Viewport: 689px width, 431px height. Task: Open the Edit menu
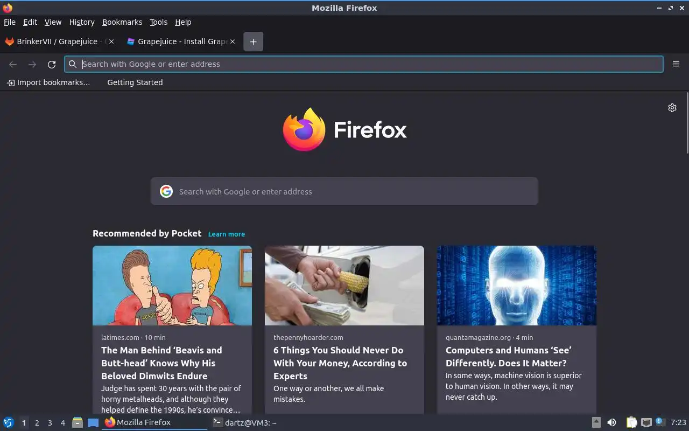point(30,22)
